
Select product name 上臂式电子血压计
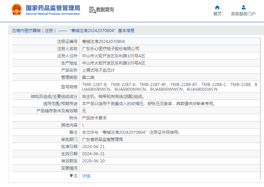(98, 70)
